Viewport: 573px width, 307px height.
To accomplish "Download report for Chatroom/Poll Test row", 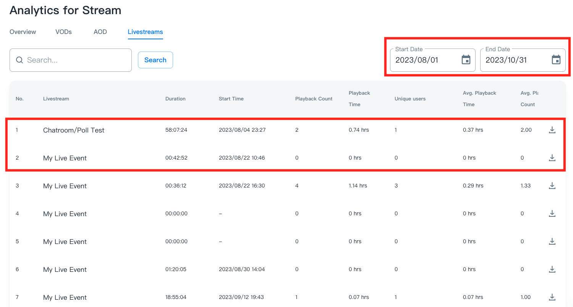I will (552, 130).
